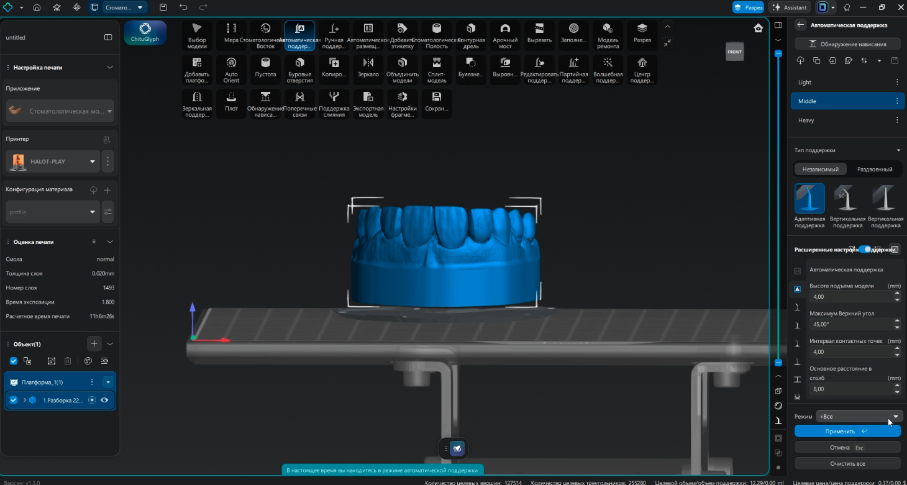Expand the Платформа_1(1) dropdown arrow
The width and height of the screenshot is (907, 485).
tap(108, 382)
